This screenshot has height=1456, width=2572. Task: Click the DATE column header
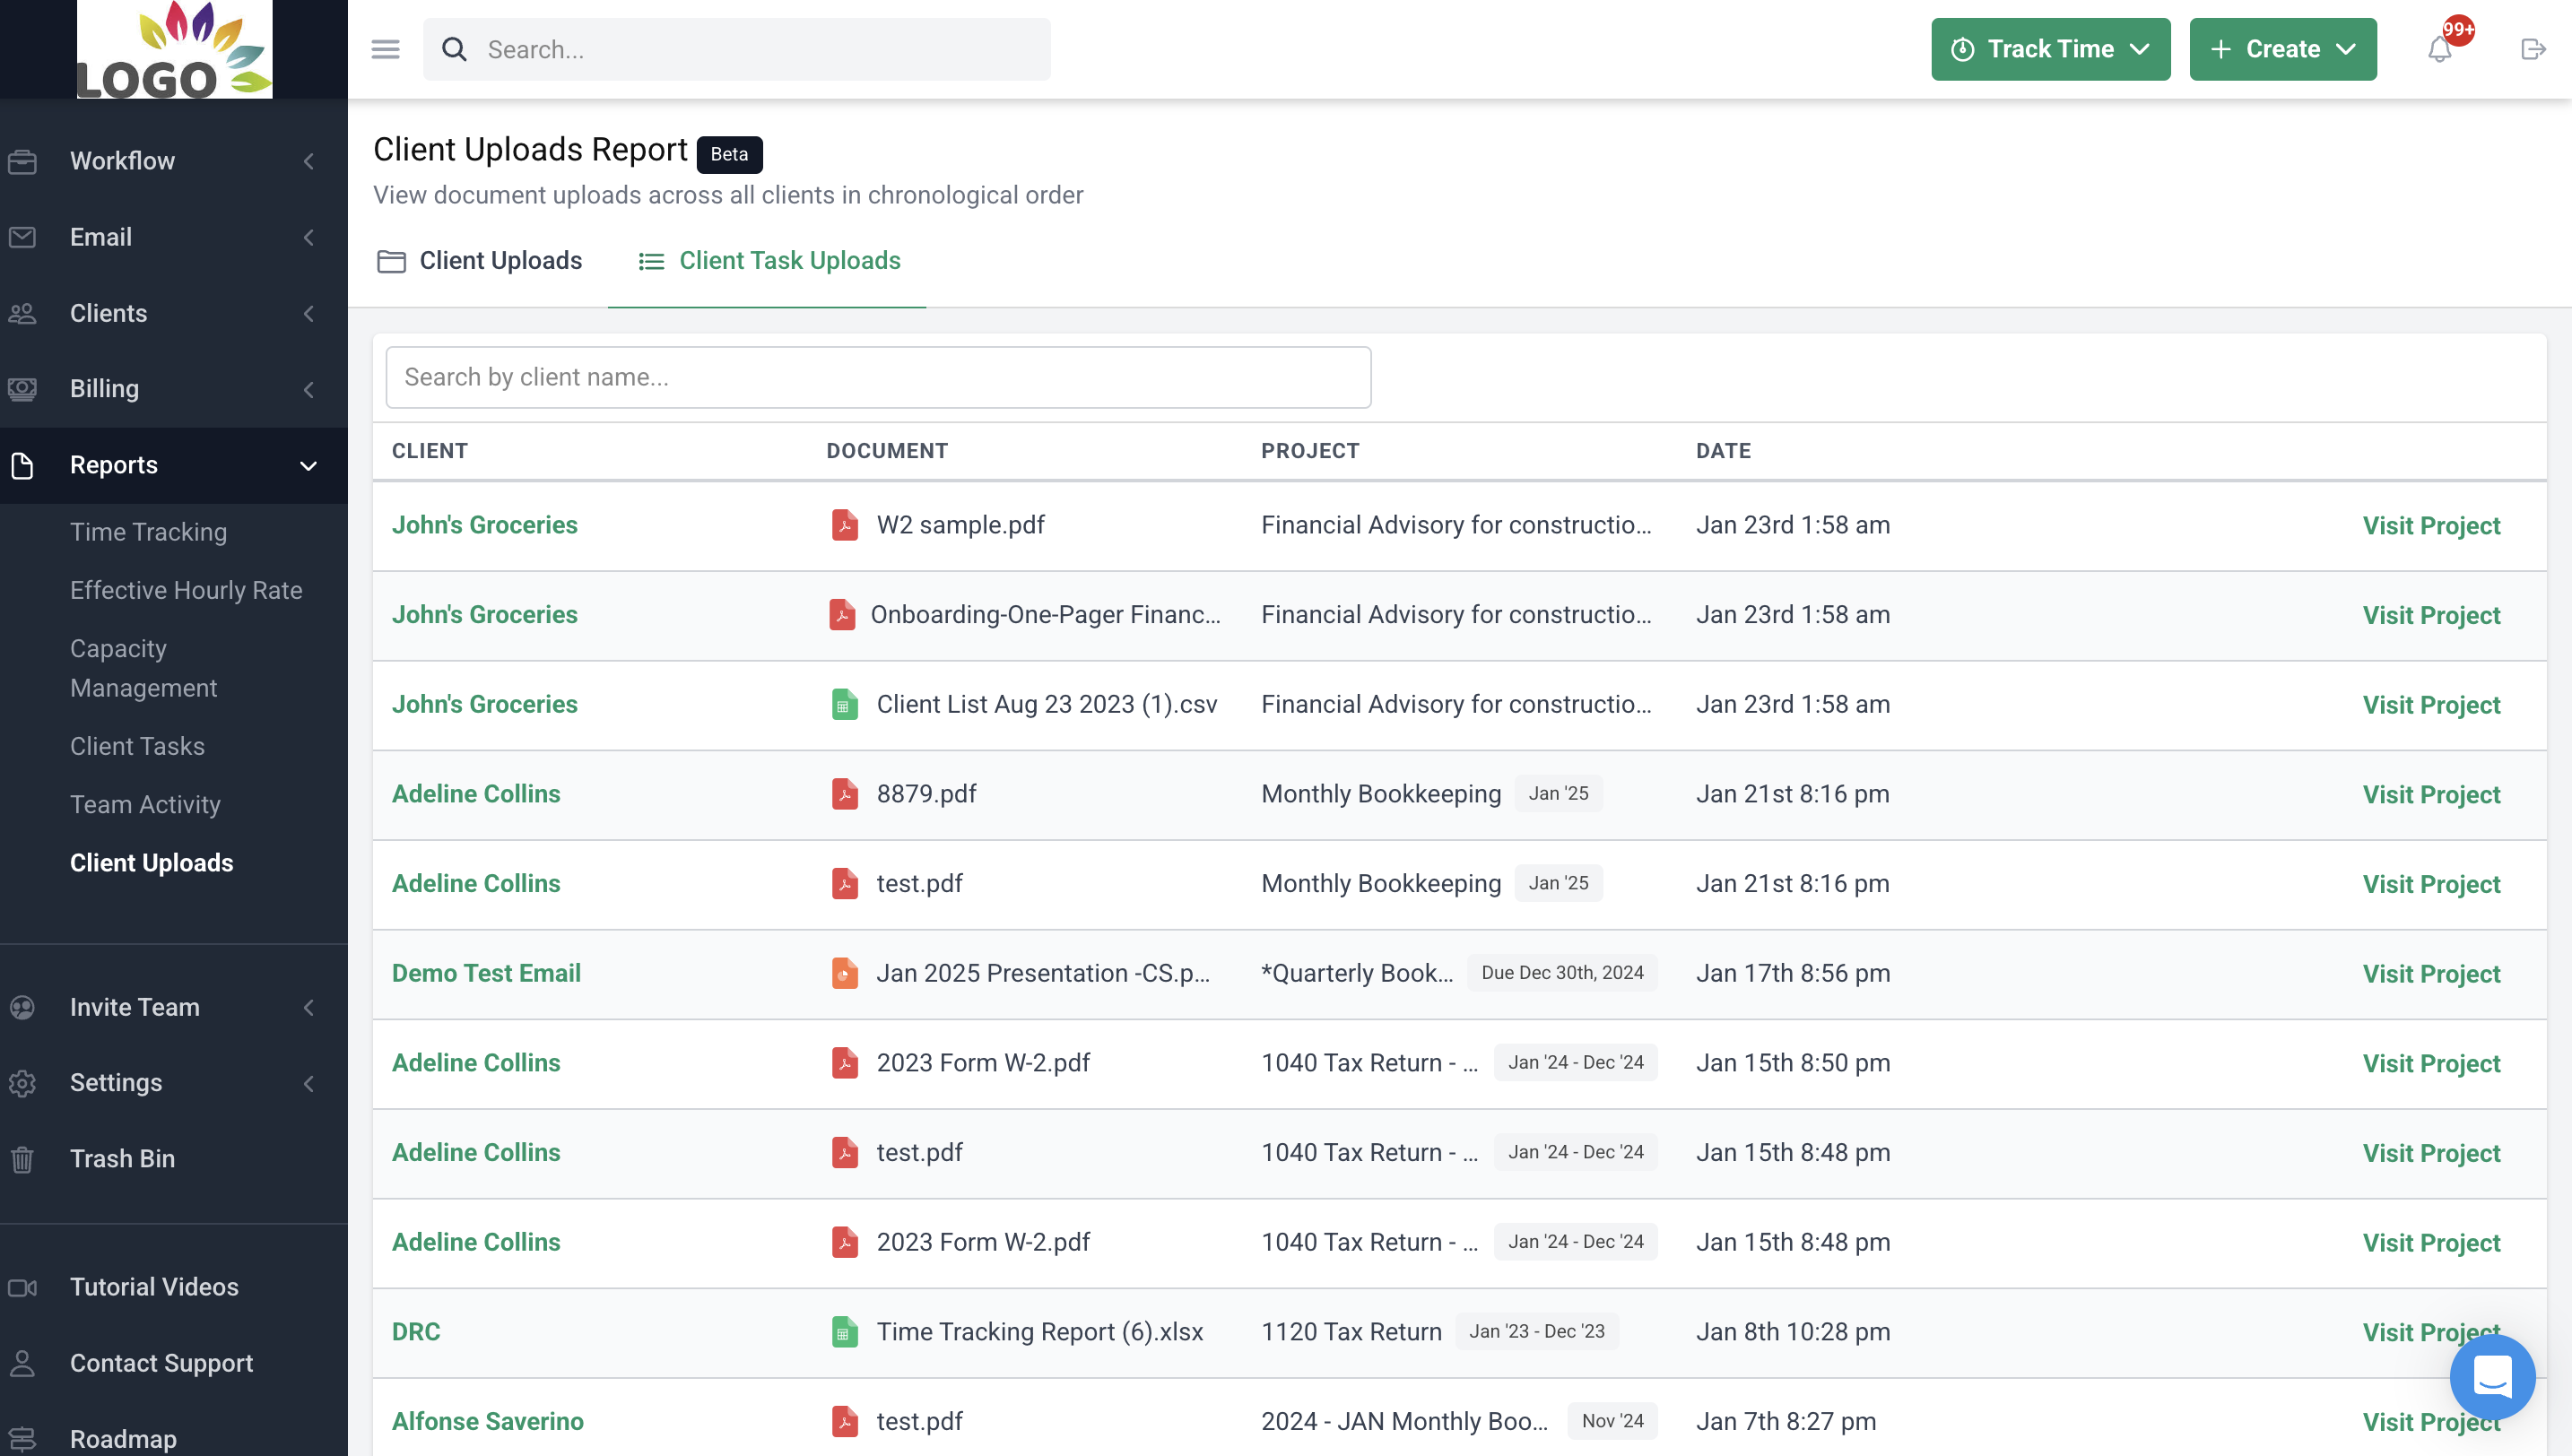(1723, 451)
